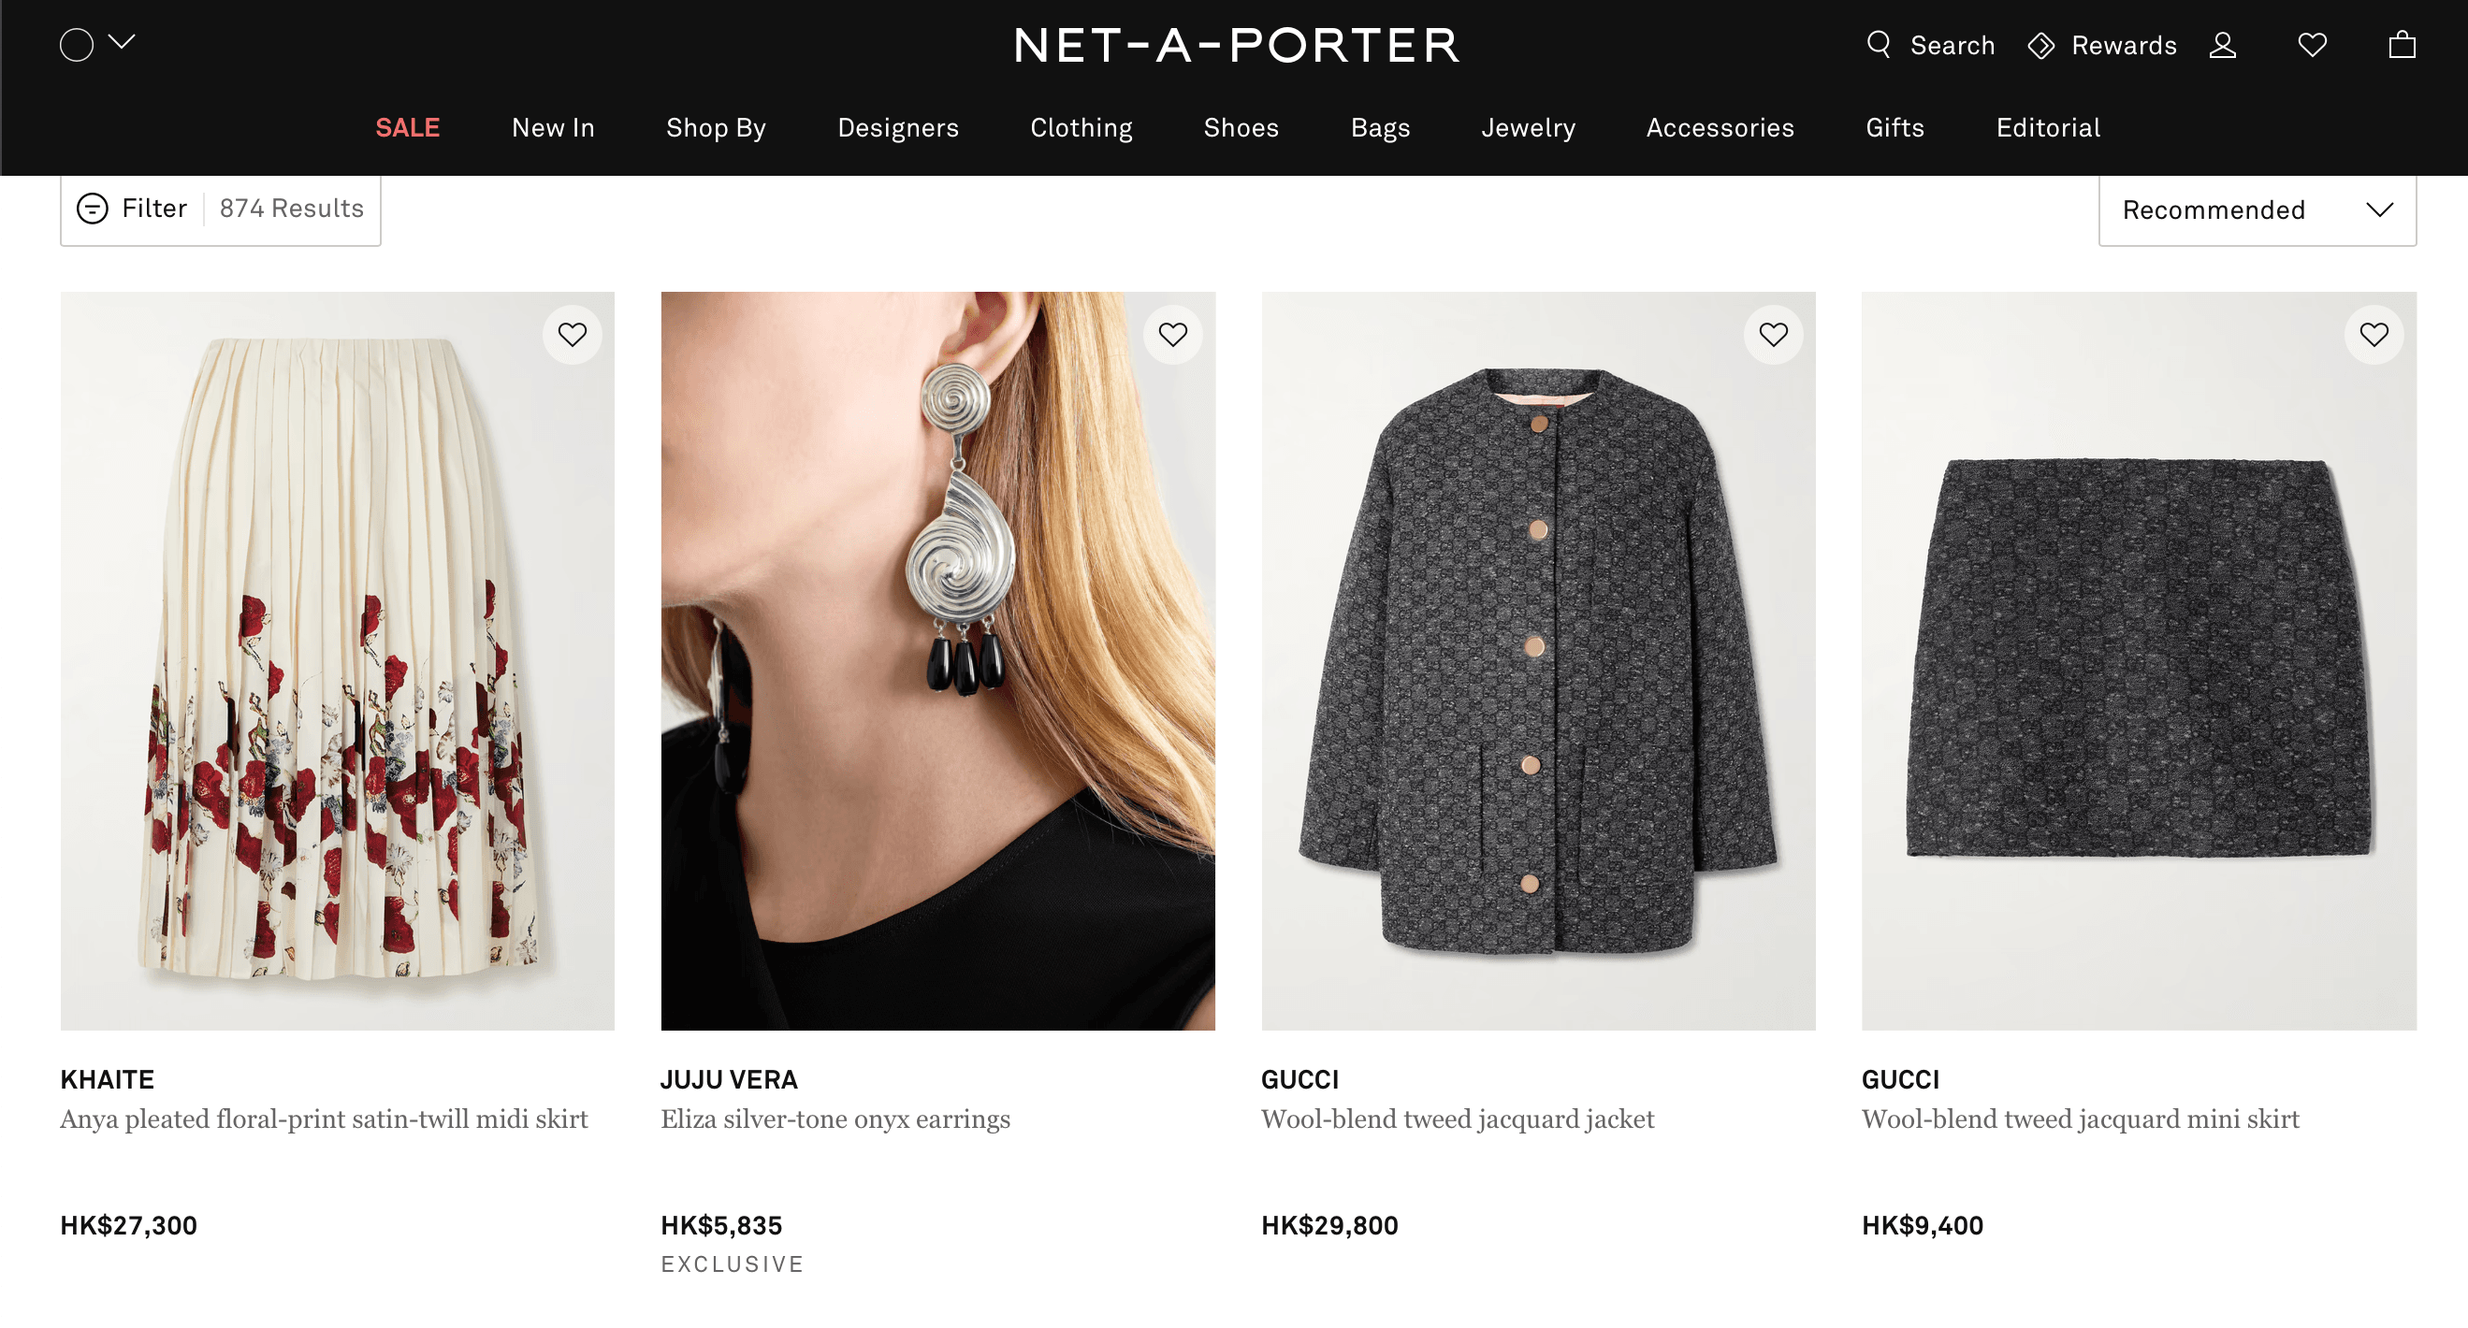Viewport: 2468px width, 1328px height.
Task: View the Gucci mini skirt product image
Action: [2138, 660]
